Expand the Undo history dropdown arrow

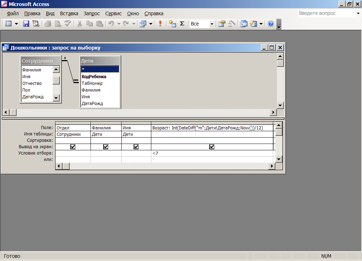click(x=119, y=24)
